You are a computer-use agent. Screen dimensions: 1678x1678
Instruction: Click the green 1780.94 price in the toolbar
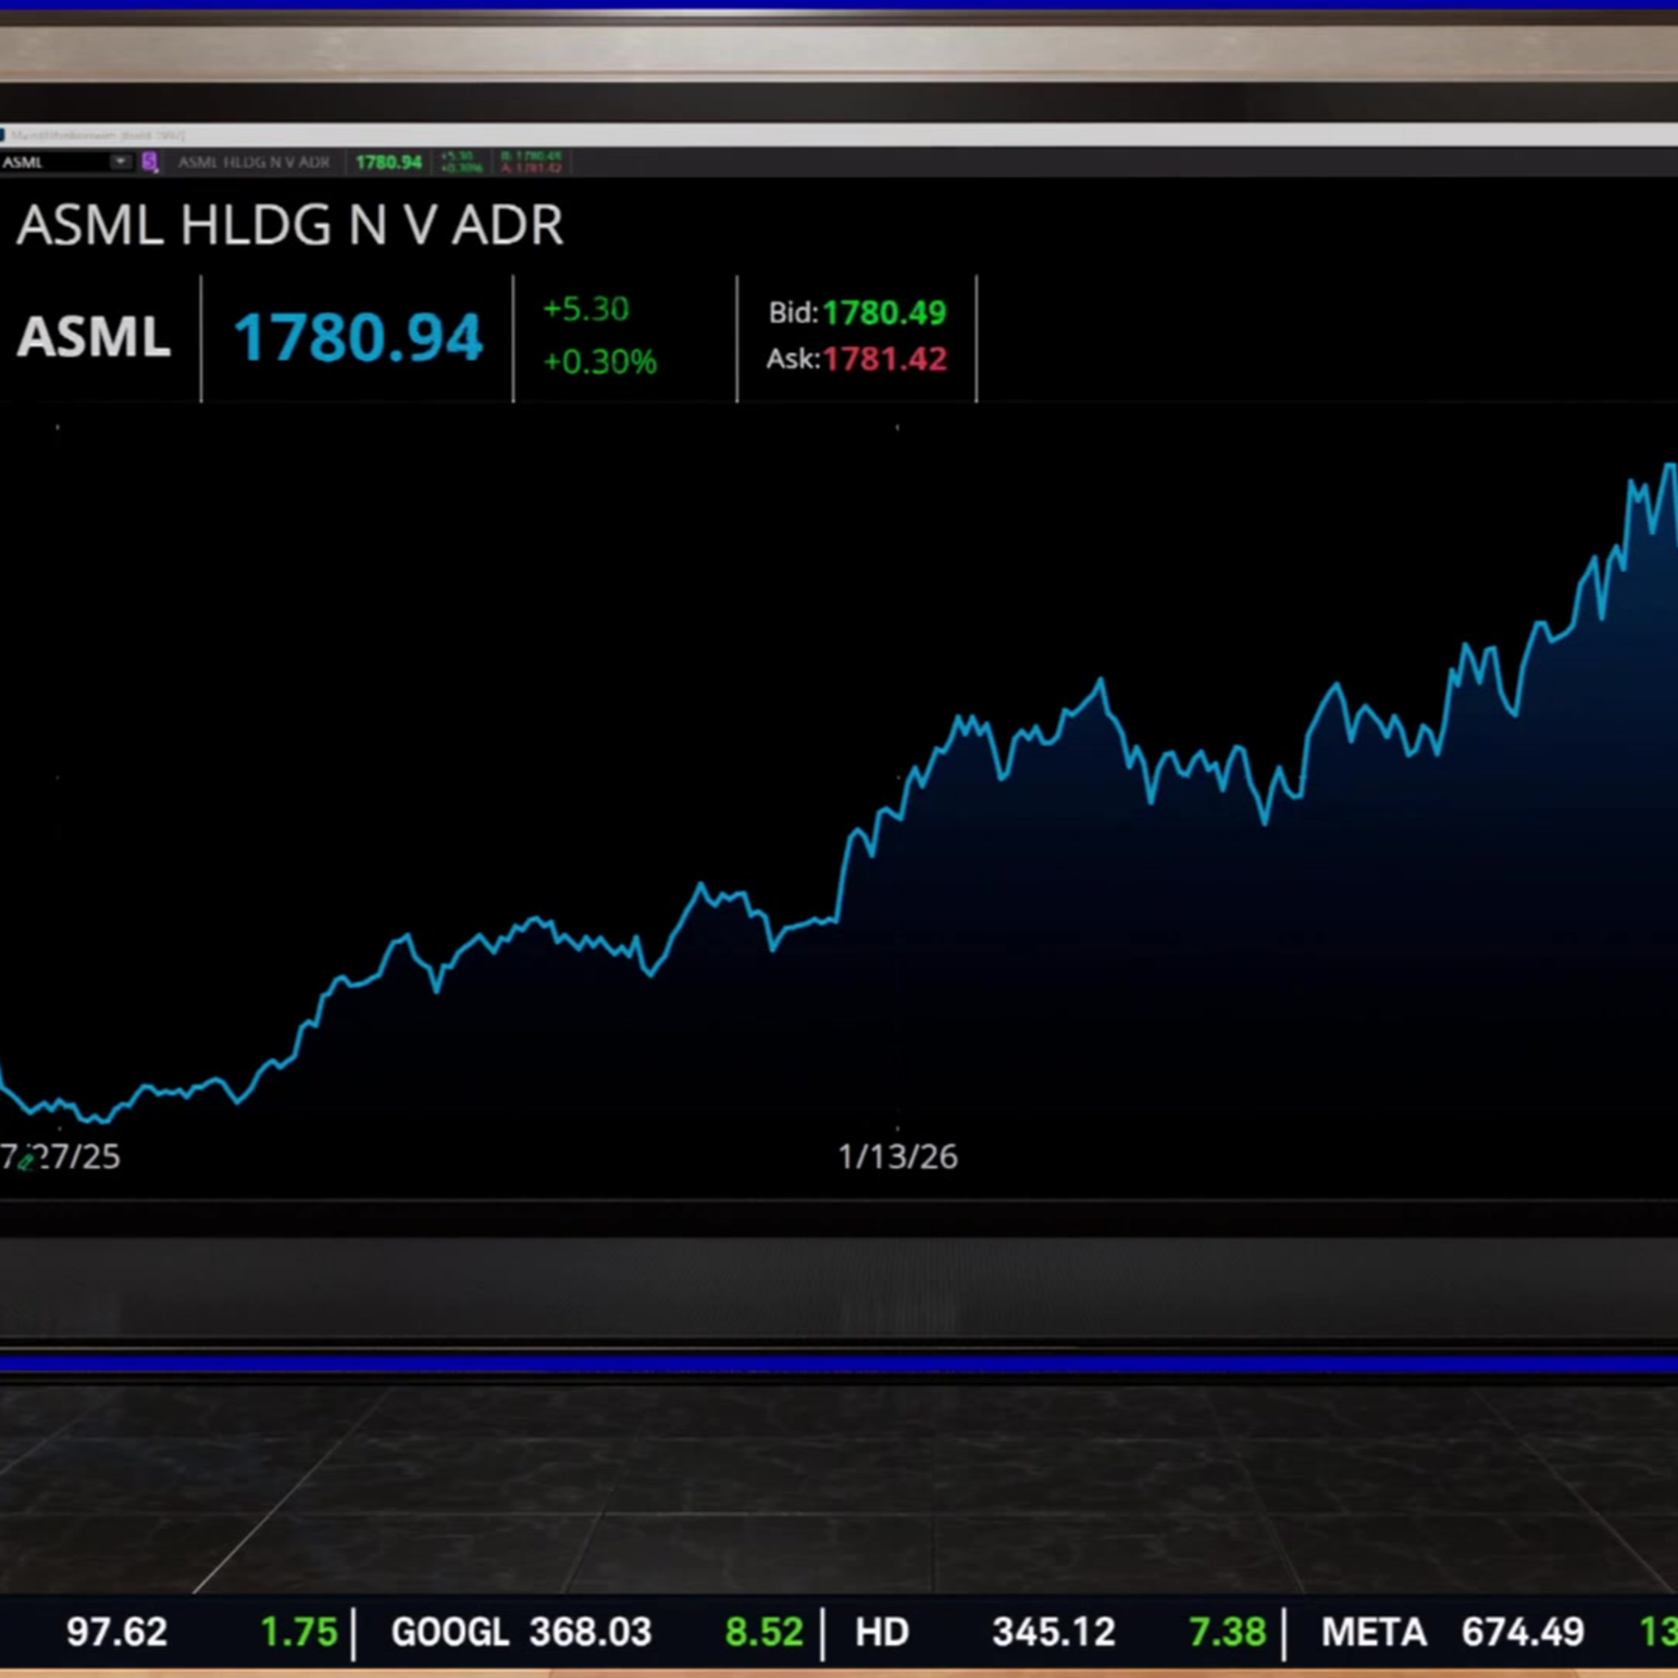(x=388, y=162)
